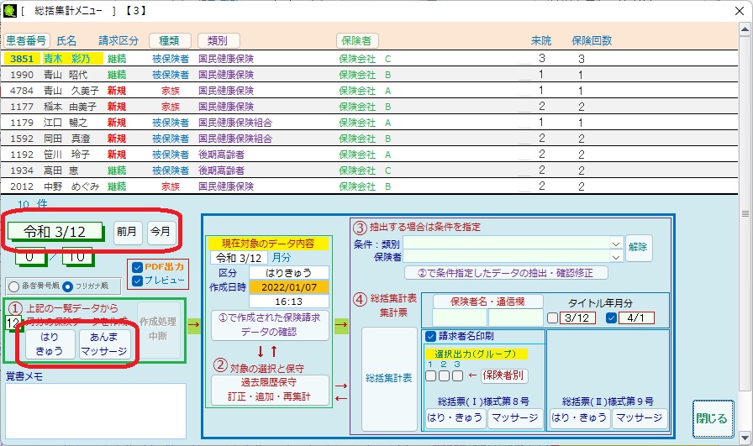Click the 作成処理中断 button

157,329
